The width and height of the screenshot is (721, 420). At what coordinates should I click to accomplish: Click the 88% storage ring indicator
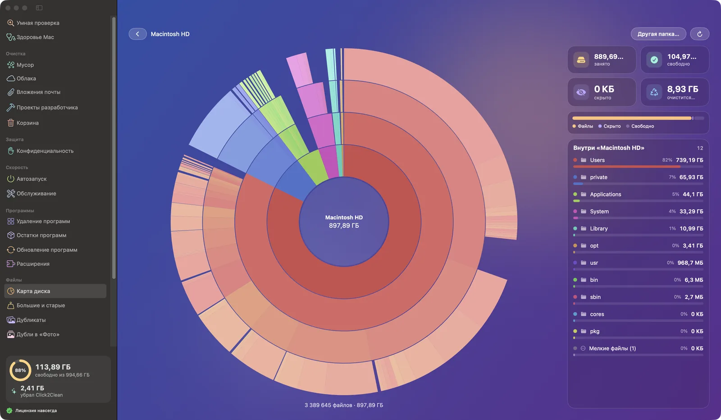click(x=20, y=370)
